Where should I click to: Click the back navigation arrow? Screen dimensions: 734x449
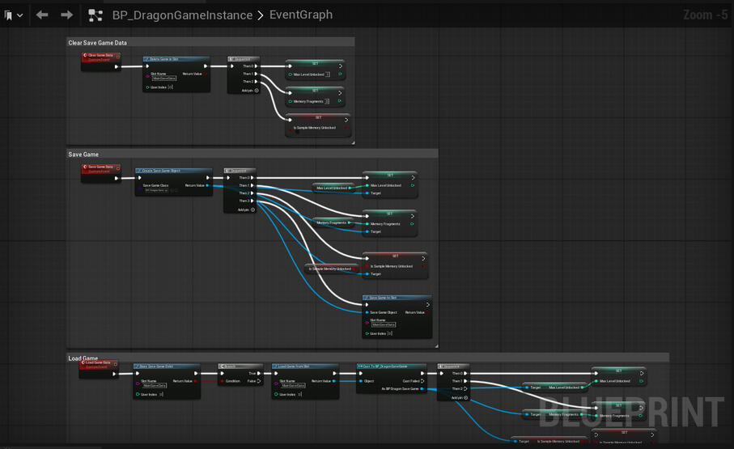pos(42,15)
